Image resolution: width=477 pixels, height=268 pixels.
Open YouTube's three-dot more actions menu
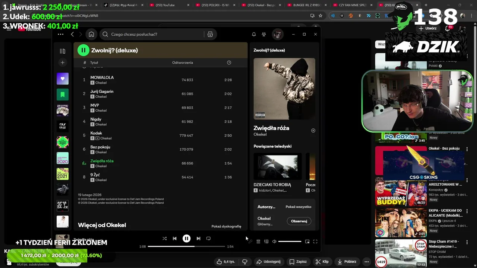pyautogui.click(x=367, y=262)
